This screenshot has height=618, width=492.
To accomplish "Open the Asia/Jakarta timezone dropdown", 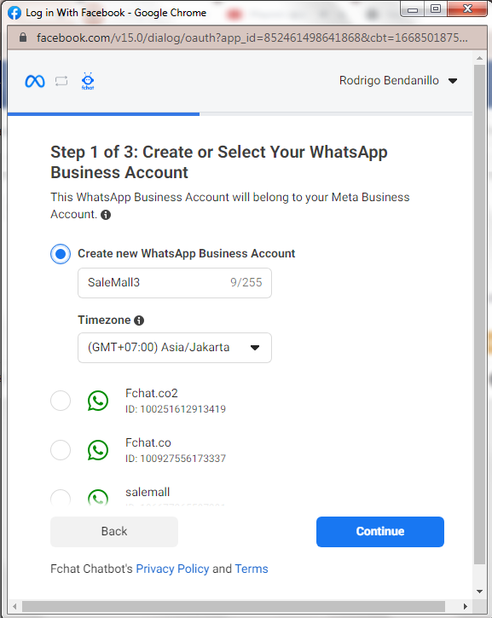I will click(175, 348).
